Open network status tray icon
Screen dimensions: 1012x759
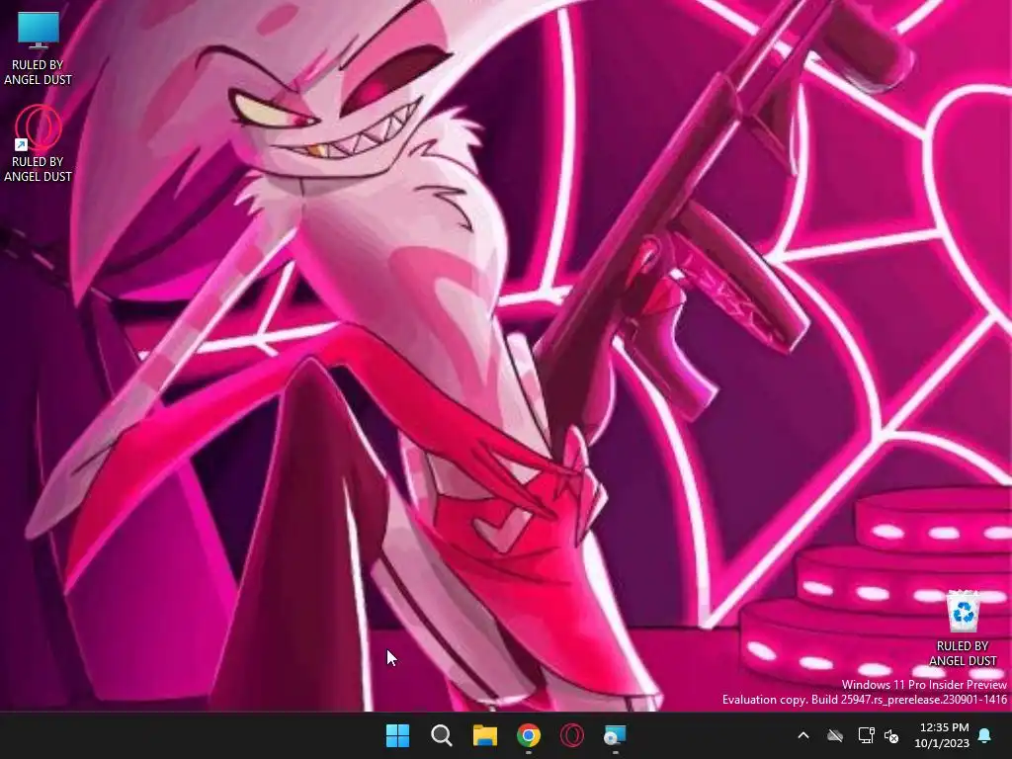866,735
